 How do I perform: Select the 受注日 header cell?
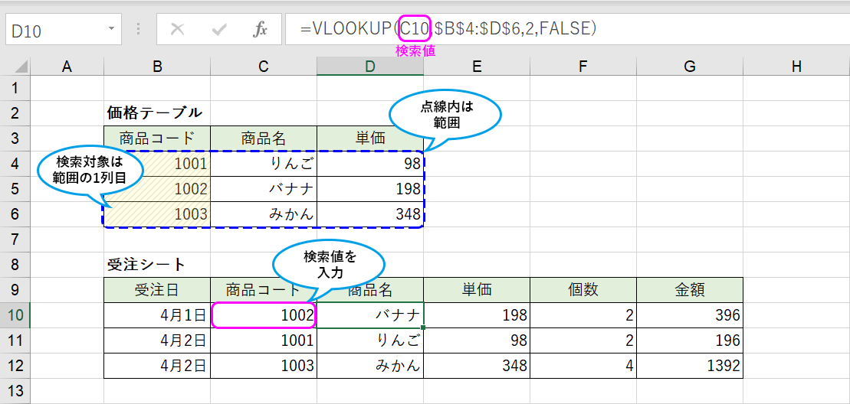157,290
